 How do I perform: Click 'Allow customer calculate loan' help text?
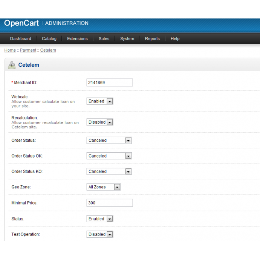[x=43, y=104]
